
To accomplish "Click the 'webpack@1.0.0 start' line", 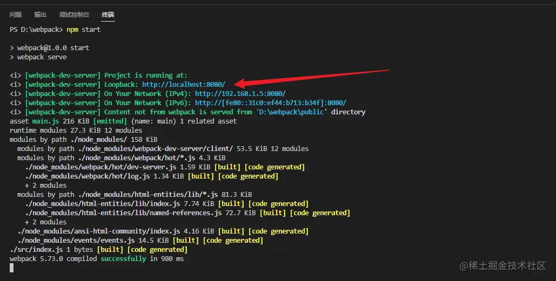I will click(x=50, y=48).
